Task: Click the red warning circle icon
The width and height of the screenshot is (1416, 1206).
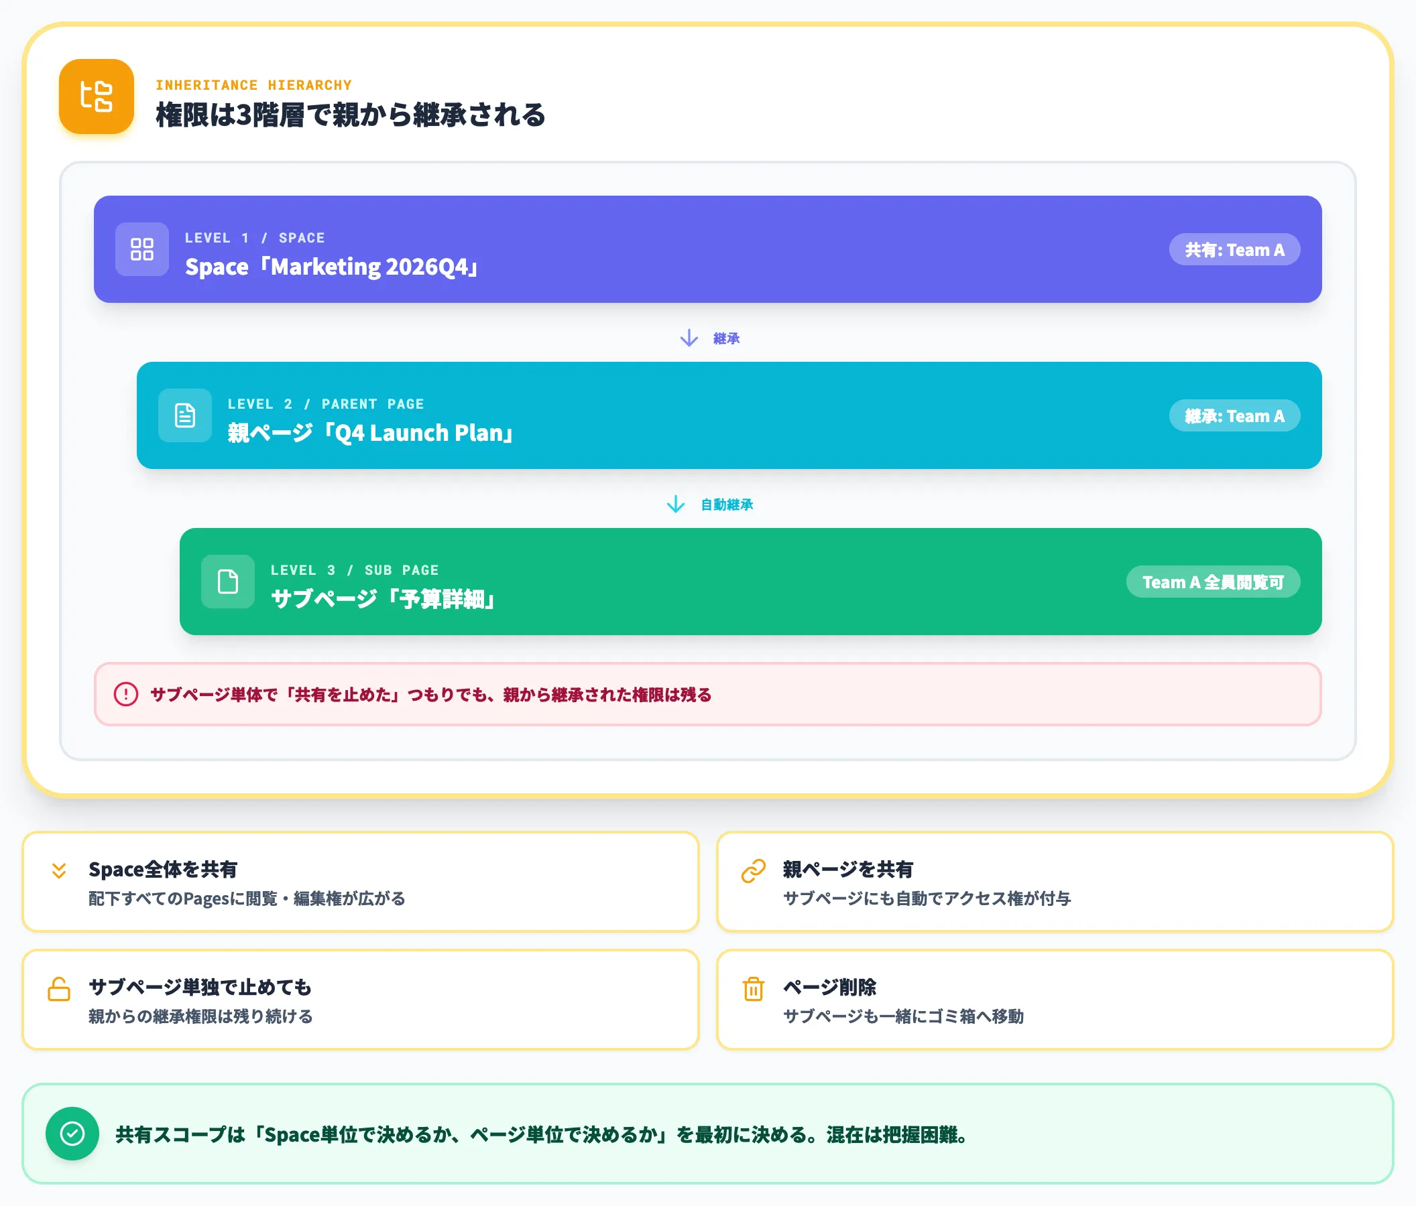Action: [x=126, y=694]
